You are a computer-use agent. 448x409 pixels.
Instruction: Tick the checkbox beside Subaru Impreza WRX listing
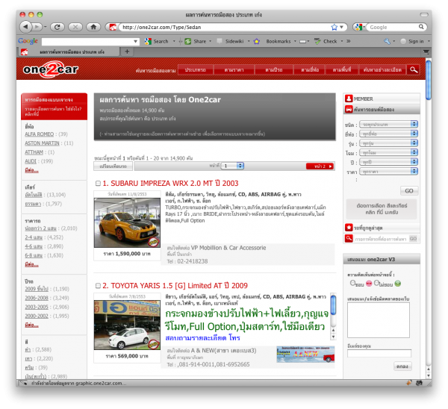pos(98,183)
